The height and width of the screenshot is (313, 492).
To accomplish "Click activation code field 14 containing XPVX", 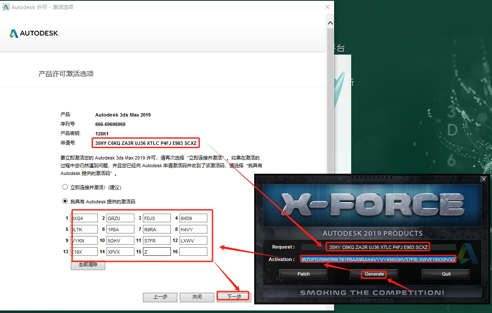I will pos(120,252).
